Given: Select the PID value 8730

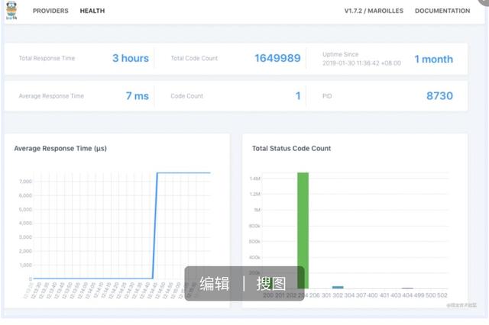Looking at the screenshot, I should click(439, 96).
